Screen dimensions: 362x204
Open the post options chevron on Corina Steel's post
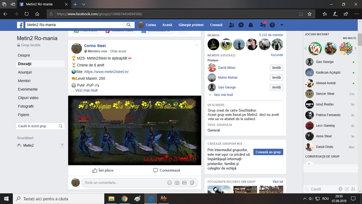(197, 45)
